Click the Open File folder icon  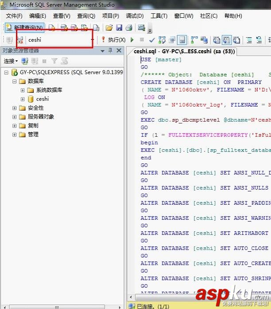(x=109, y=28)
